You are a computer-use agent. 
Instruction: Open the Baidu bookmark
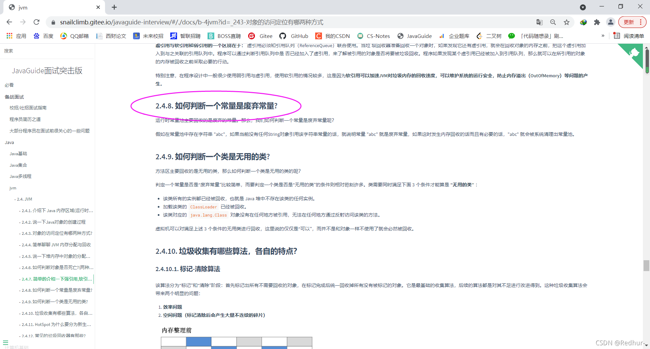pos(43,36)
